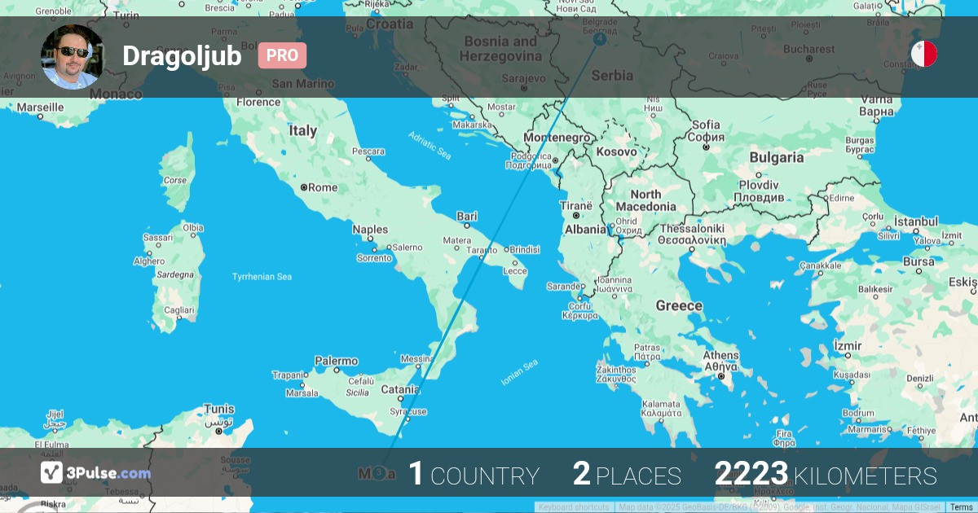Screen dimensions: 978x513
Task: Click the Palermo city label in Sicily
Action: (x=336, y=361)
